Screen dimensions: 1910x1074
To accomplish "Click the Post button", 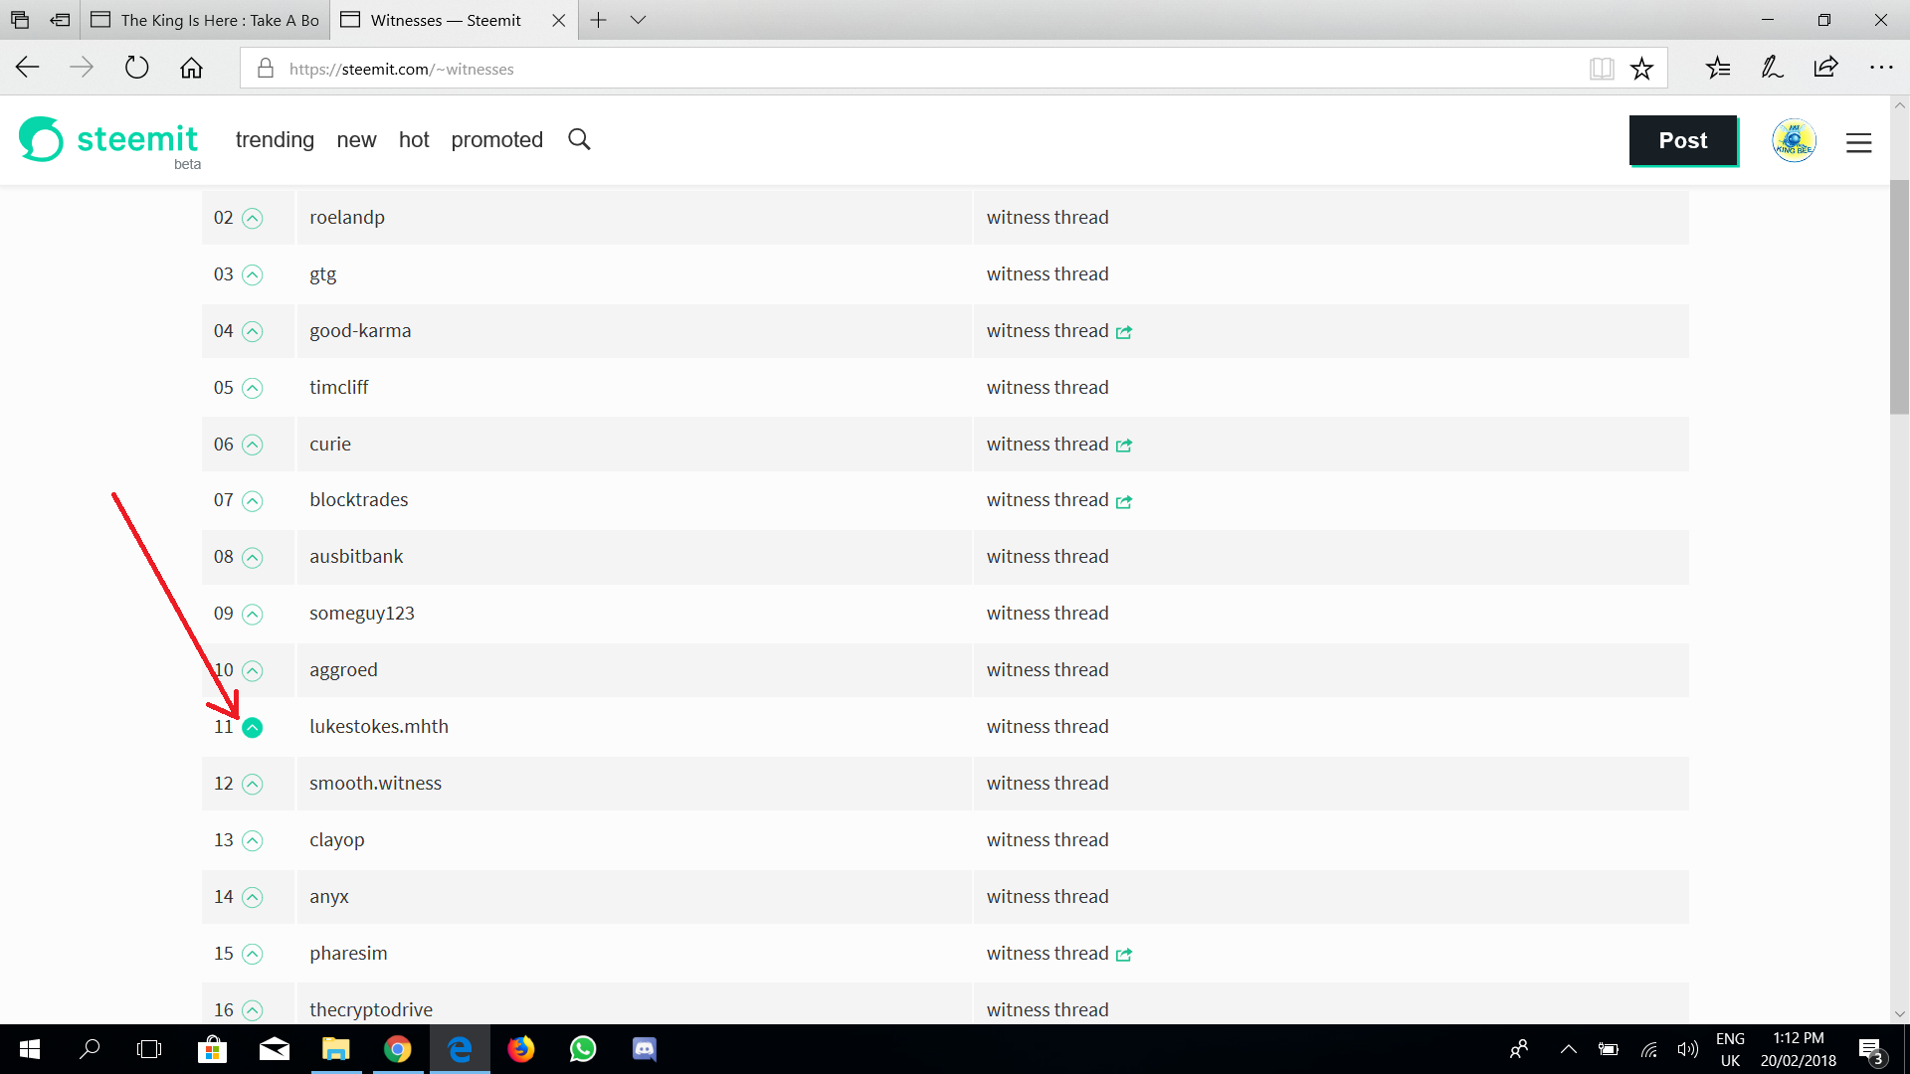I will [x=1682, y=140].
